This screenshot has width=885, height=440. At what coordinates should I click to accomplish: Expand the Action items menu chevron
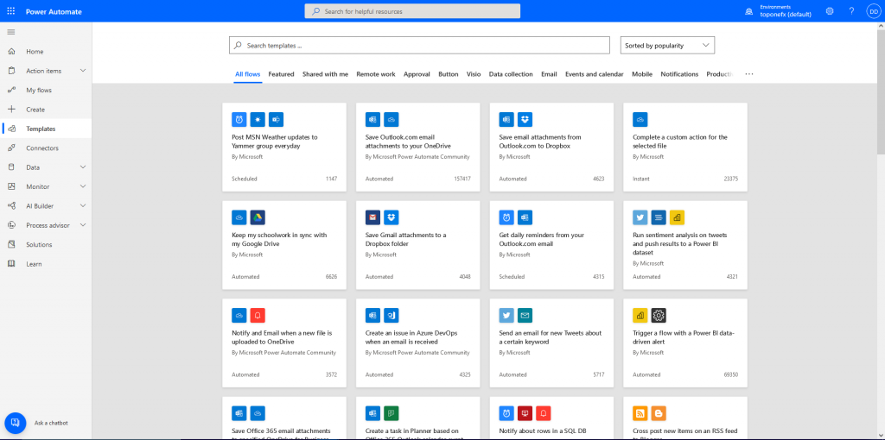(x=83, y=71)
